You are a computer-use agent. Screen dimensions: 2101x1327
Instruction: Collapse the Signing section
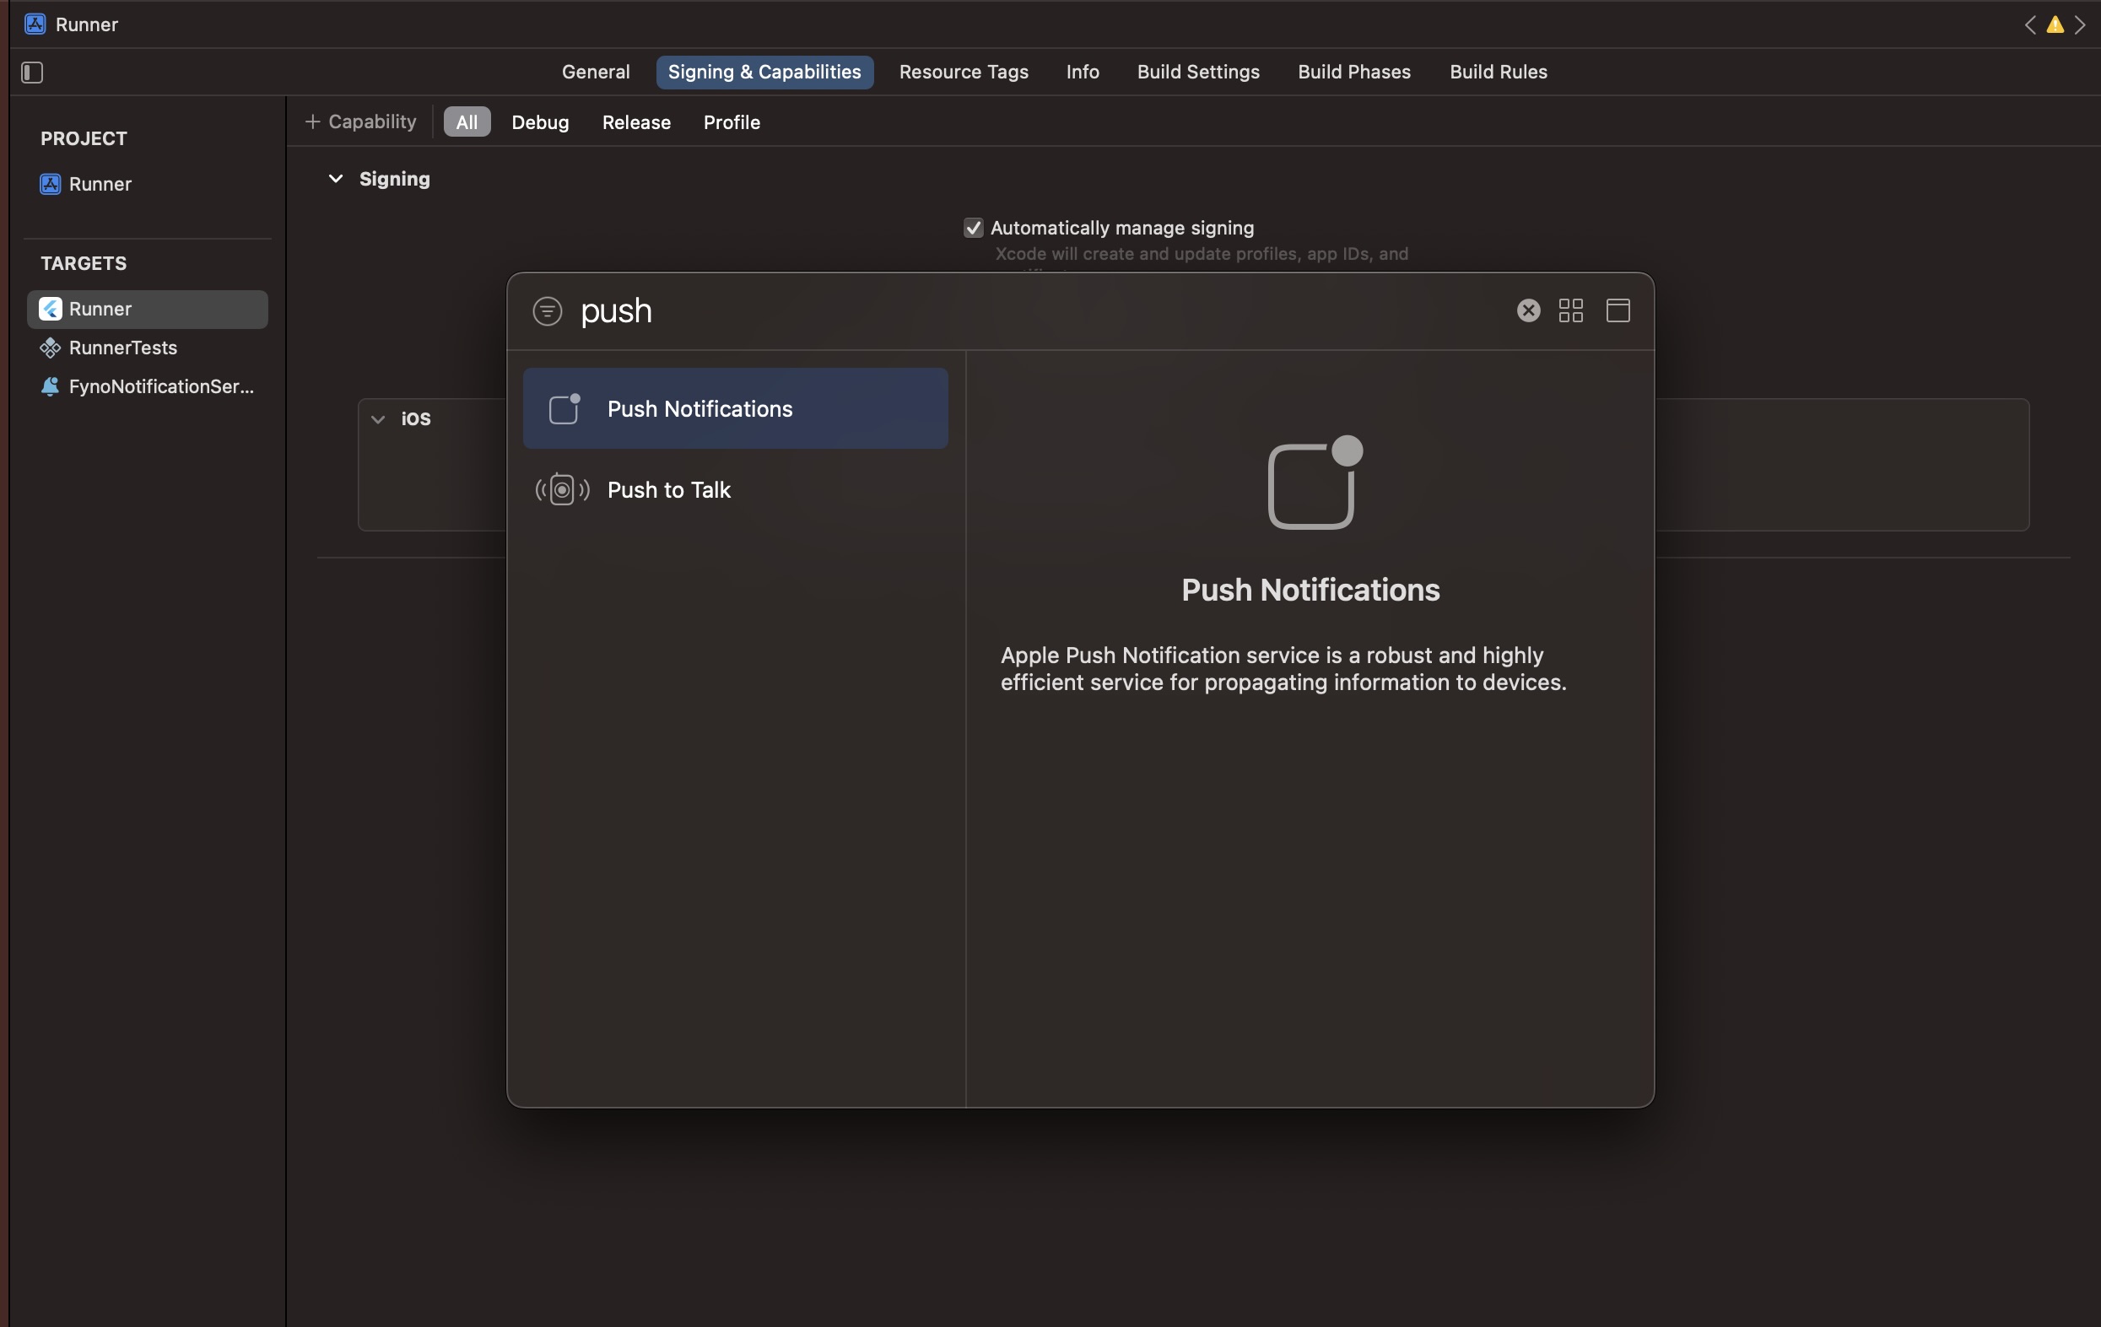(335, 179)
